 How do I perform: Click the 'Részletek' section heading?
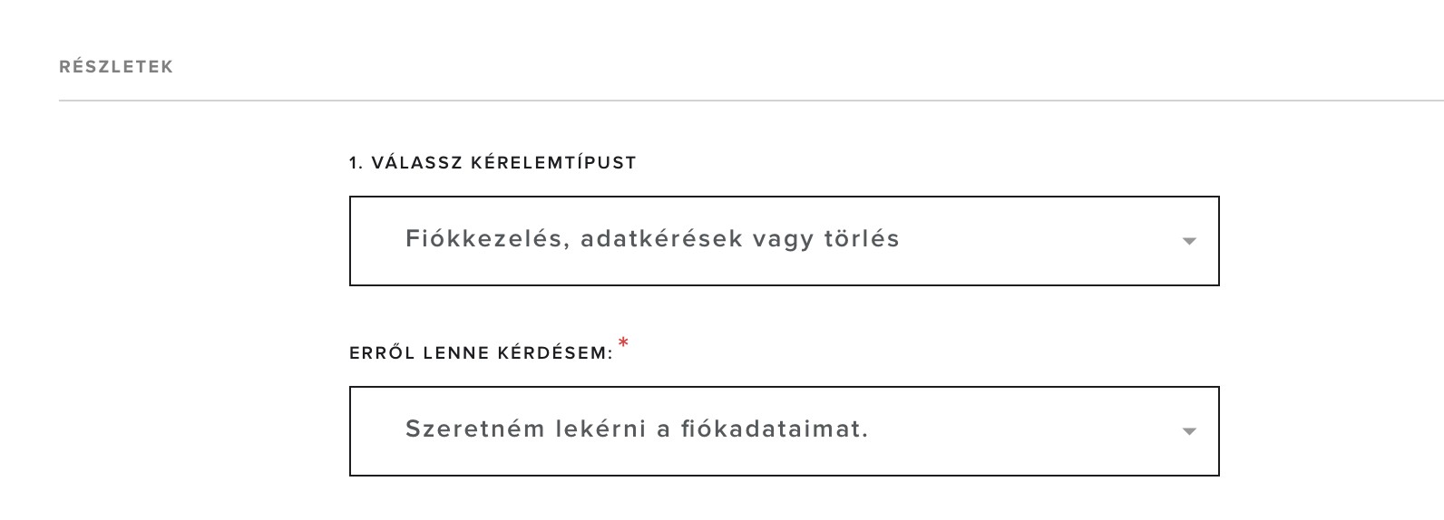[116, 67]
